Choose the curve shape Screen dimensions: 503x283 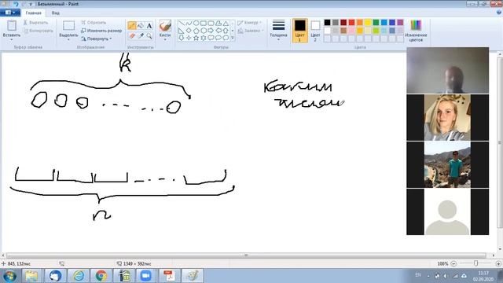[189, 23]
